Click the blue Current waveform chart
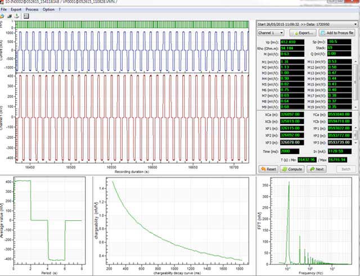The height and width of the screenshot is (276, 360). (132, 51)
